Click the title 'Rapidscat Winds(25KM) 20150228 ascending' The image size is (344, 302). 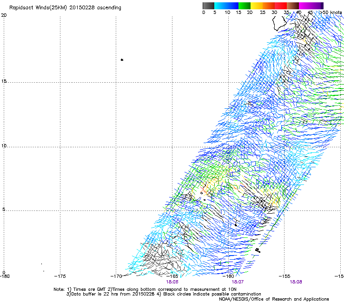[65, 8]
